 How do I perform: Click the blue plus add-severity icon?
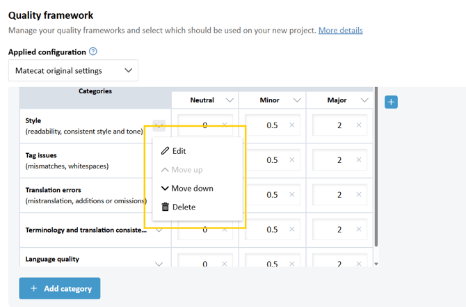coord(391,102)
